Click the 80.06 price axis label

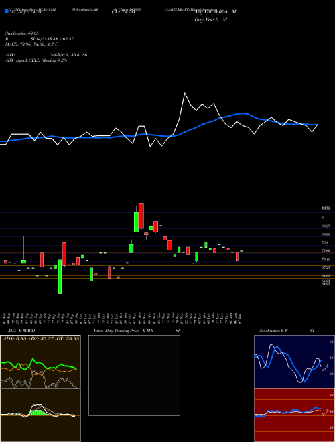pyautogui.click(x=326, y=234)
